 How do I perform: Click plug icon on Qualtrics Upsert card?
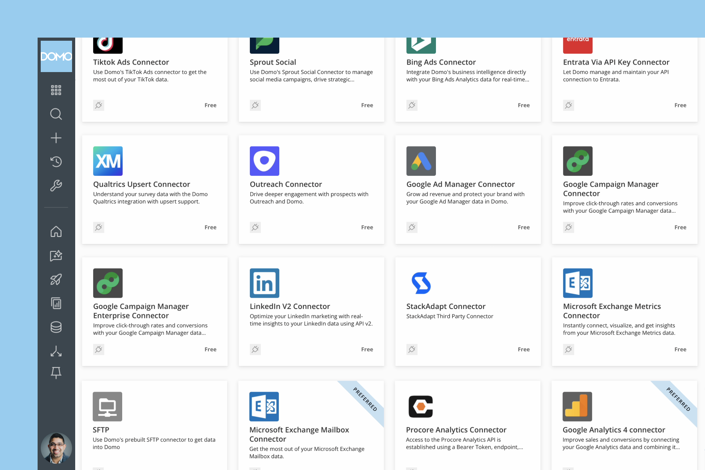[x=99, y=227]
